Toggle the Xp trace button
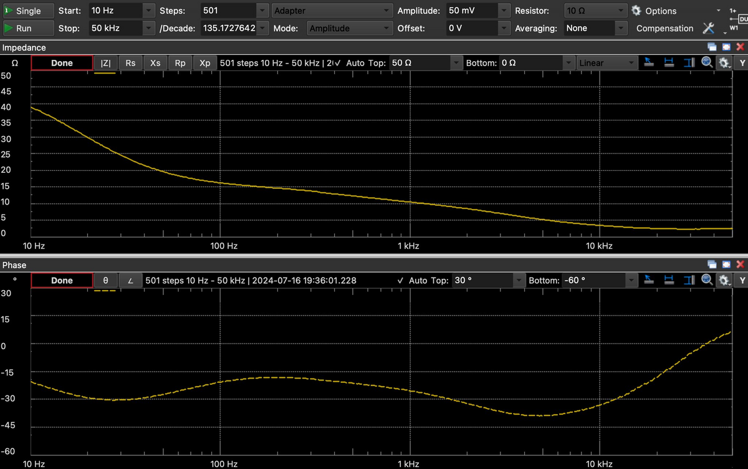This screenshot has height=469, width=748. (205, 63)
